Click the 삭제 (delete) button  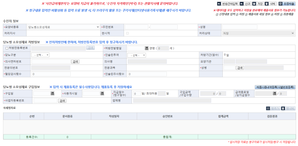coord(270,4)
